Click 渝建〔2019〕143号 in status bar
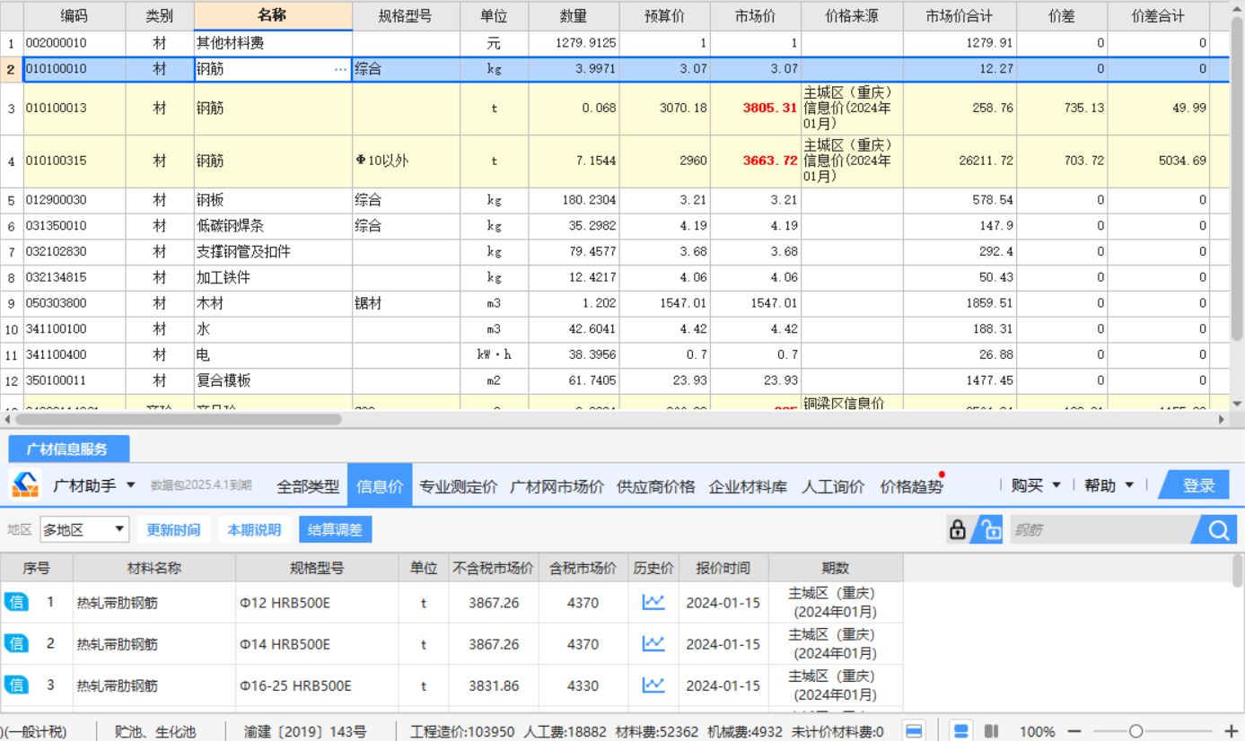The height and width of the screenshot is (741, 1245). [305, 732]
